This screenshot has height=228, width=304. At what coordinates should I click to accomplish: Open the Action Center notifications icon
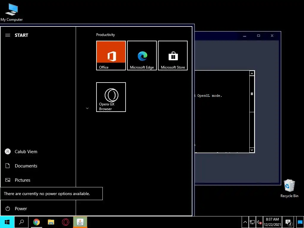(x=289, y=222)
